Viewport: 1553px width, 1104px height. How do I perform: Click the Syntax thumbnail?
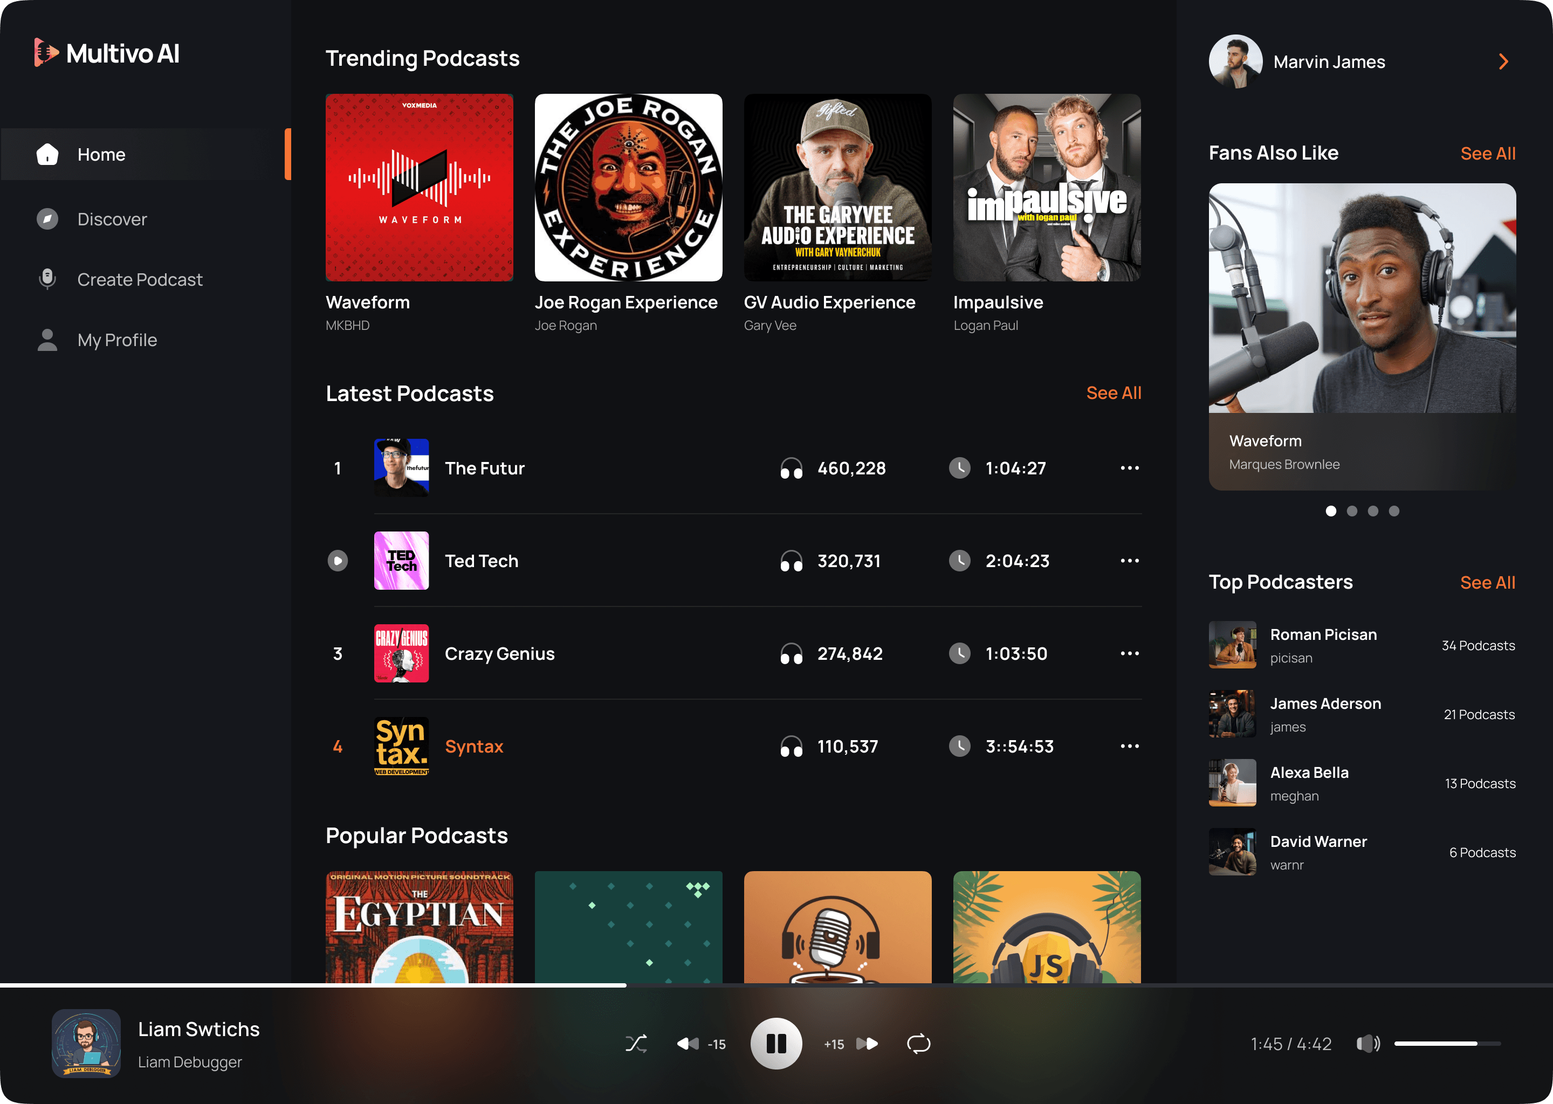click(401, 747)
